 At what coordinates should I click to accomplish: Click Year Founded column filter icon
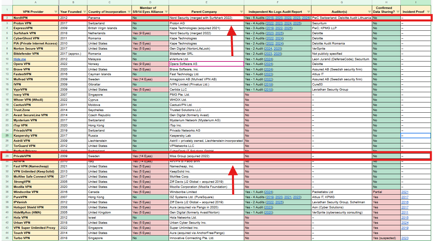[x=84, y=12]
